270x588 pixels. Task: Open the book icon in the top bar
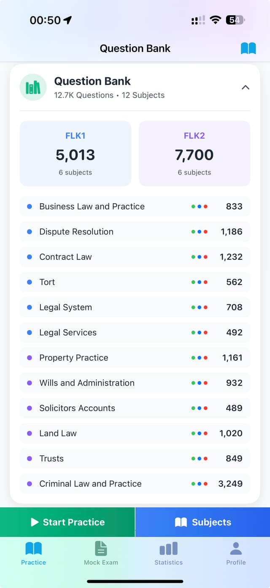coord(248,48)
